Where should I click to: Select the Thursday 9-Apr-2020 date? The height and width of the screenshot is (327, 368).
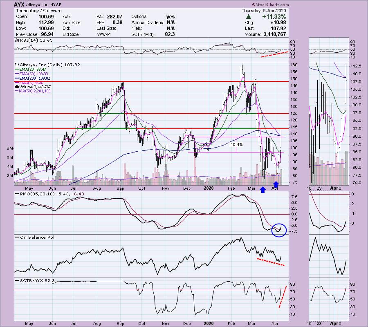click(x=264, y=11)
